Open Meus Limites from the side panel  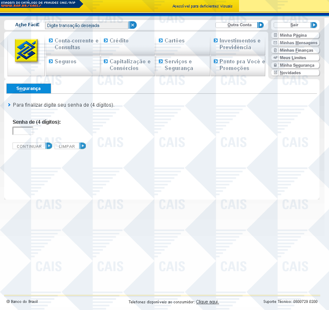pos(292,58)
